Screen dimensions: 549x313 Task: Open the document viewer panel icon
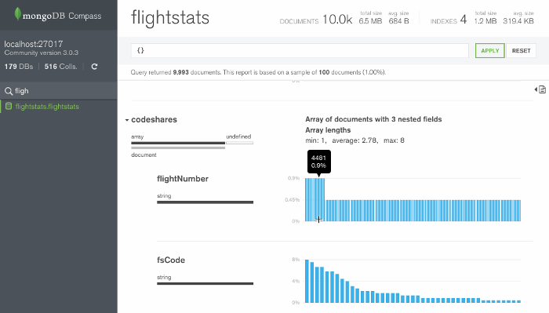[x=541, y=89]
